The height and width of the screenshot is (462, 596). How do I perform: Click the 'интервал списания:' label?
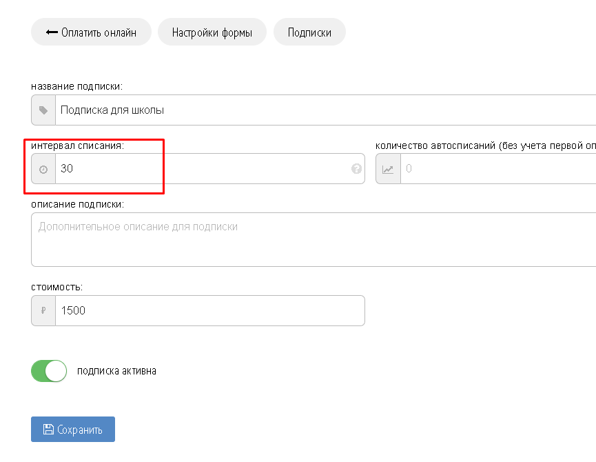coord(78,145)
